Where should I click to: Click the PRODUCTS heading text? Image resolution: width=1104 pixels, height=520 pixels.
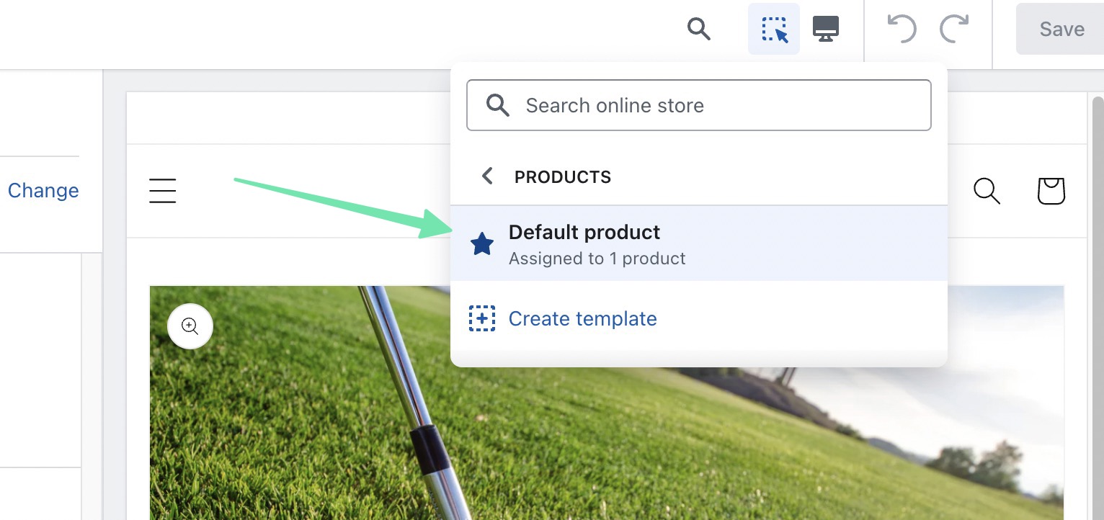563,176
